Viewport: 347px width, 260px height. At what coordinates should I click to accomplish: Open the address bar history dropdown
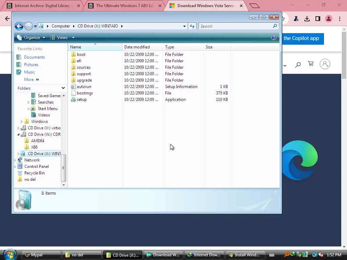[184, 26]
